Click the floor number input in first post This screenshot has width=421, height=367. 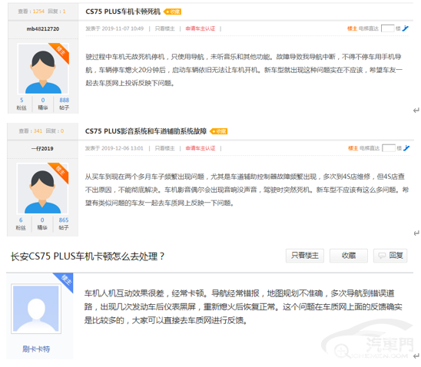pyautogui.click(x=387, y=28)
